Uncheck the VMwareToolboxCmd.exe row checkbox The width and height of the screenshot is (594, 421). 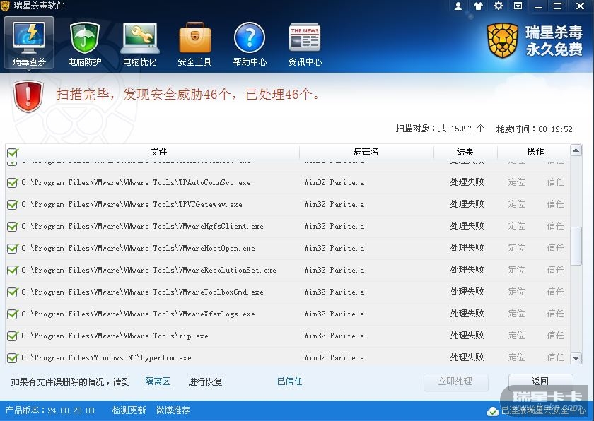13,292
